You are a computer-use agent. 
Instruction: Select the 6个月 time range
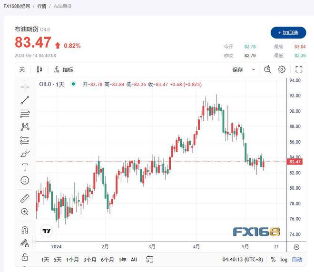pos(108,260)
